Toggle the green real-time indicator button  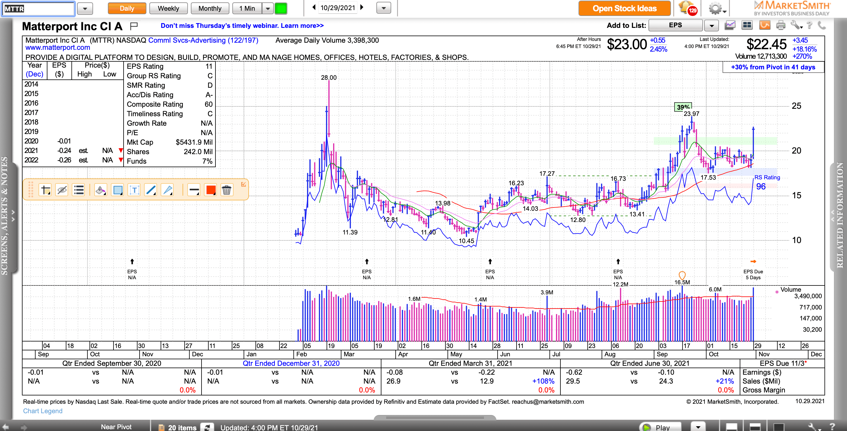coord(281,8)
